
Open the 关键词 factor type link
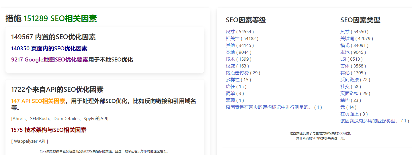coord(347,39)
